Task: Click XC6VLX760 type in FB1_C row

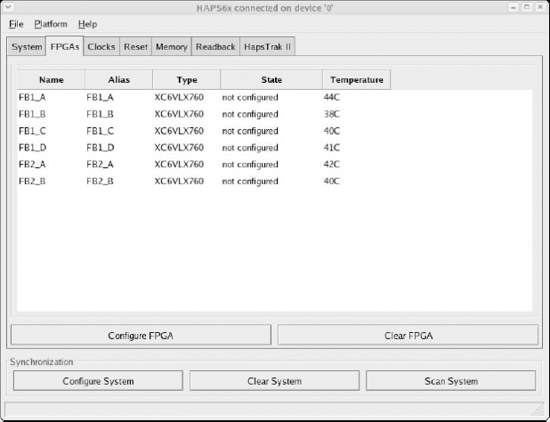Action: coord(179,131)
